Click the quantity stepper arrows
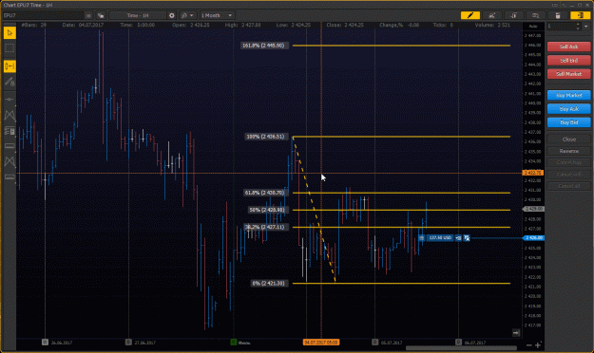This screenshot has height=353, width=594. 578,27
